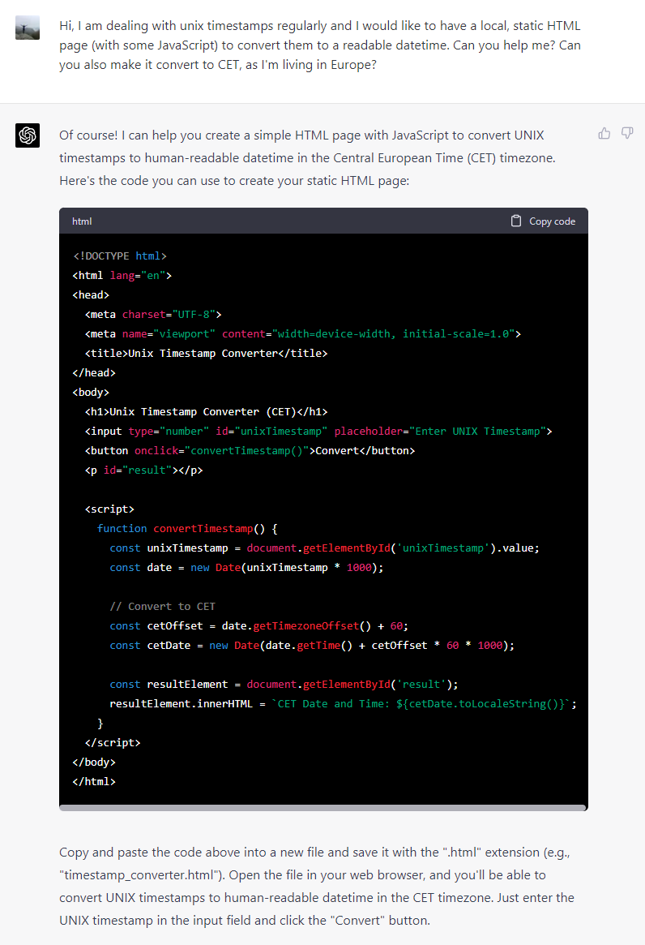The height and width of the screenshot is (945, 645).
Task: Click the 'html' language label in code header
Action: click(82, 221)
